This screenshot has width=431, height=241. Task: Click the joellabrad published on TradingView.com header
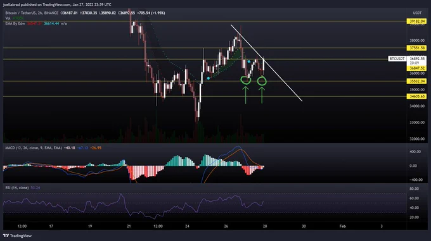[57, 4]
